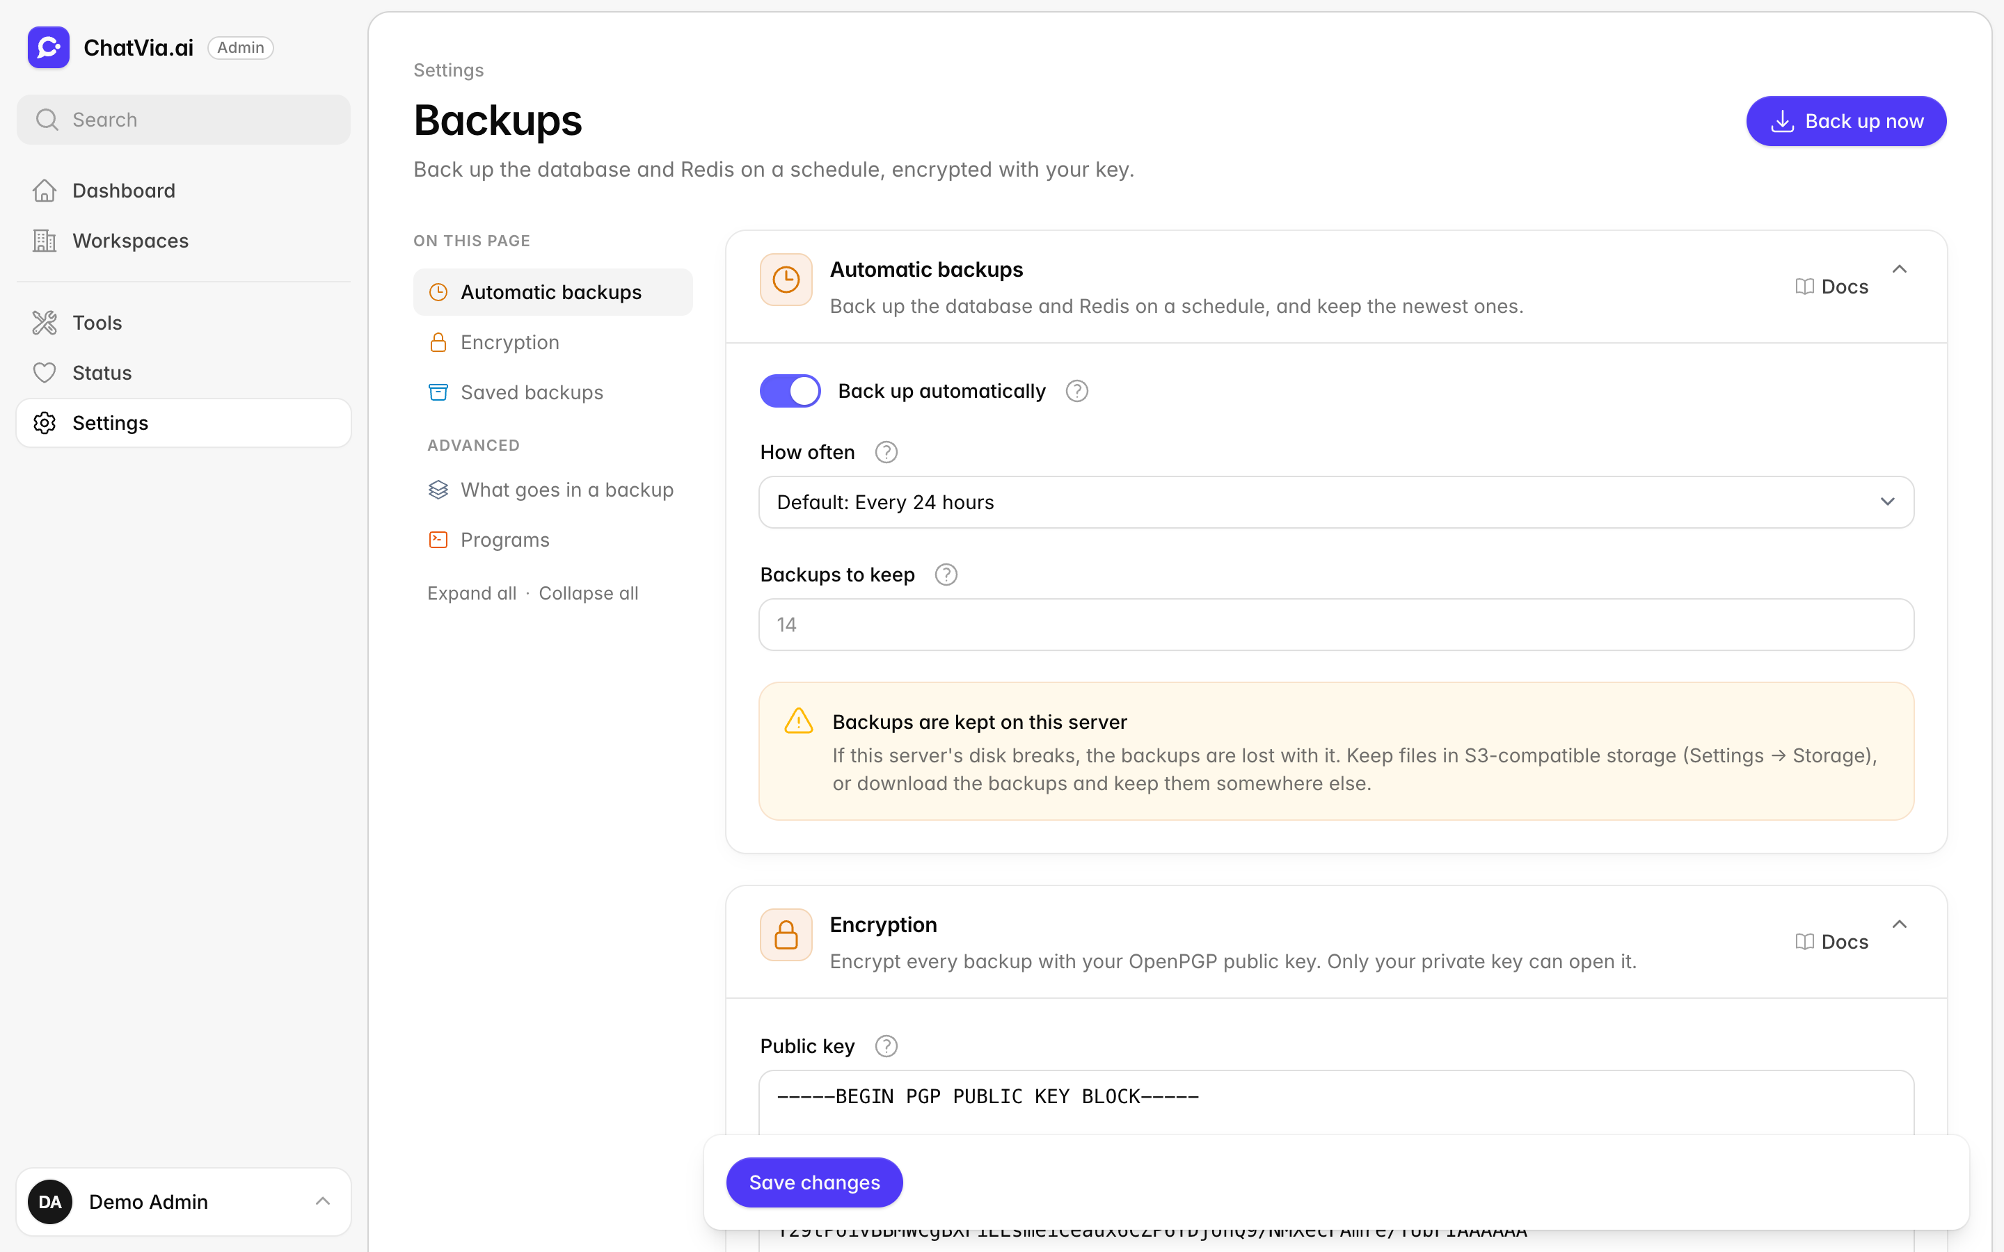Jump to What goes in a backup

tap(552, 490)
